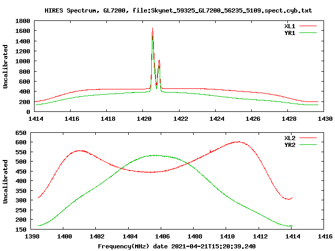
Task: Click the top of green YR2 curve
Action: pos(155,155)
